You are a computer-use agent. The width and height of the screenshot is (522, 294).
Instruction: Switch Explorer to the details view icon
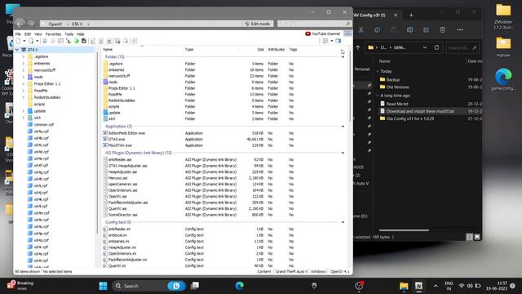click(470, 237)
